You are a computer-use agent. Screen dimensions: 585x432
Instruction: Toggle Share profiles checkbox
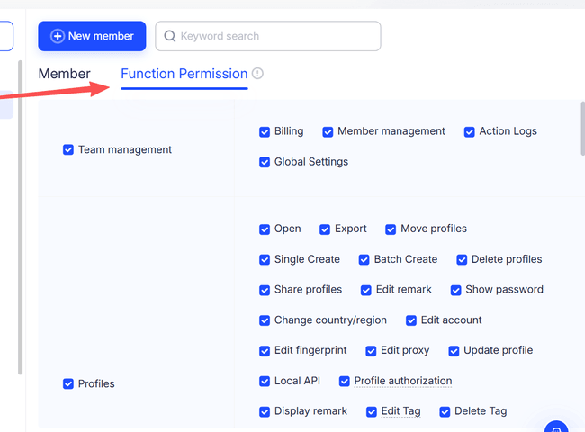click(265, 290)
